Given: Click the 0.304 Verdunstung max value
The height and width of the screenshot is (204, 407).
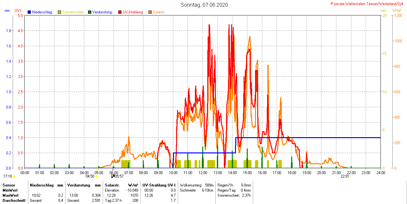Looking at the screenshot, I should [x=97, y=195].
